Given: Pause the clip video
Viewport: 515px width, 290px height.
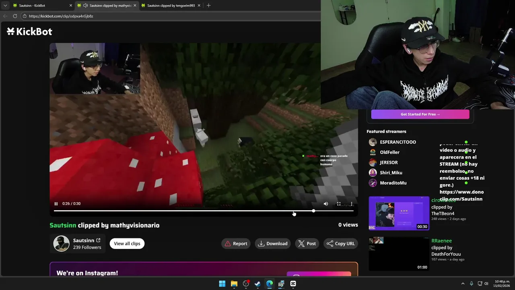Looking at the screenshot, I should coord(56,204).
